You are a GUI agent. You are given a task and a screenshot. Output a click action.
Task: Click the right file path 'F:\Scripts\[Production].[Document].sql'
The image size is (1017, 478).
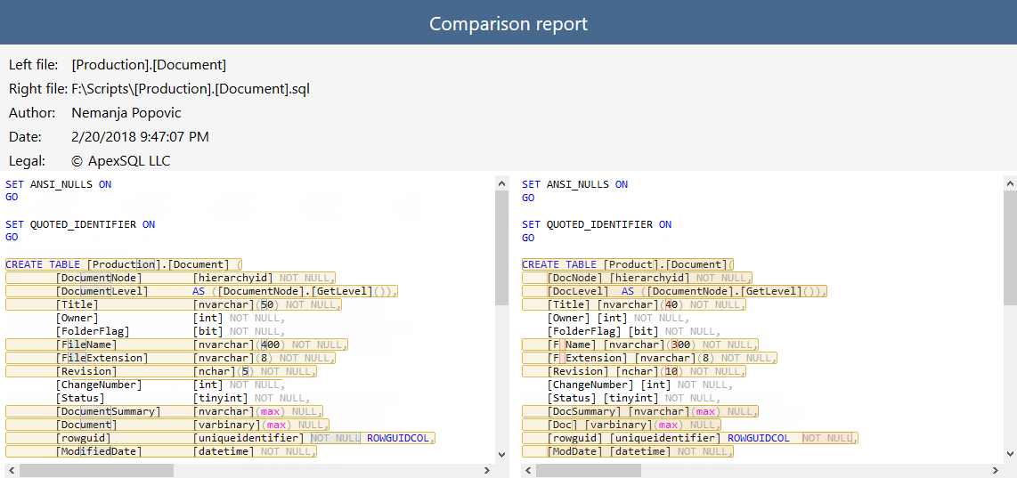point(191,89)
